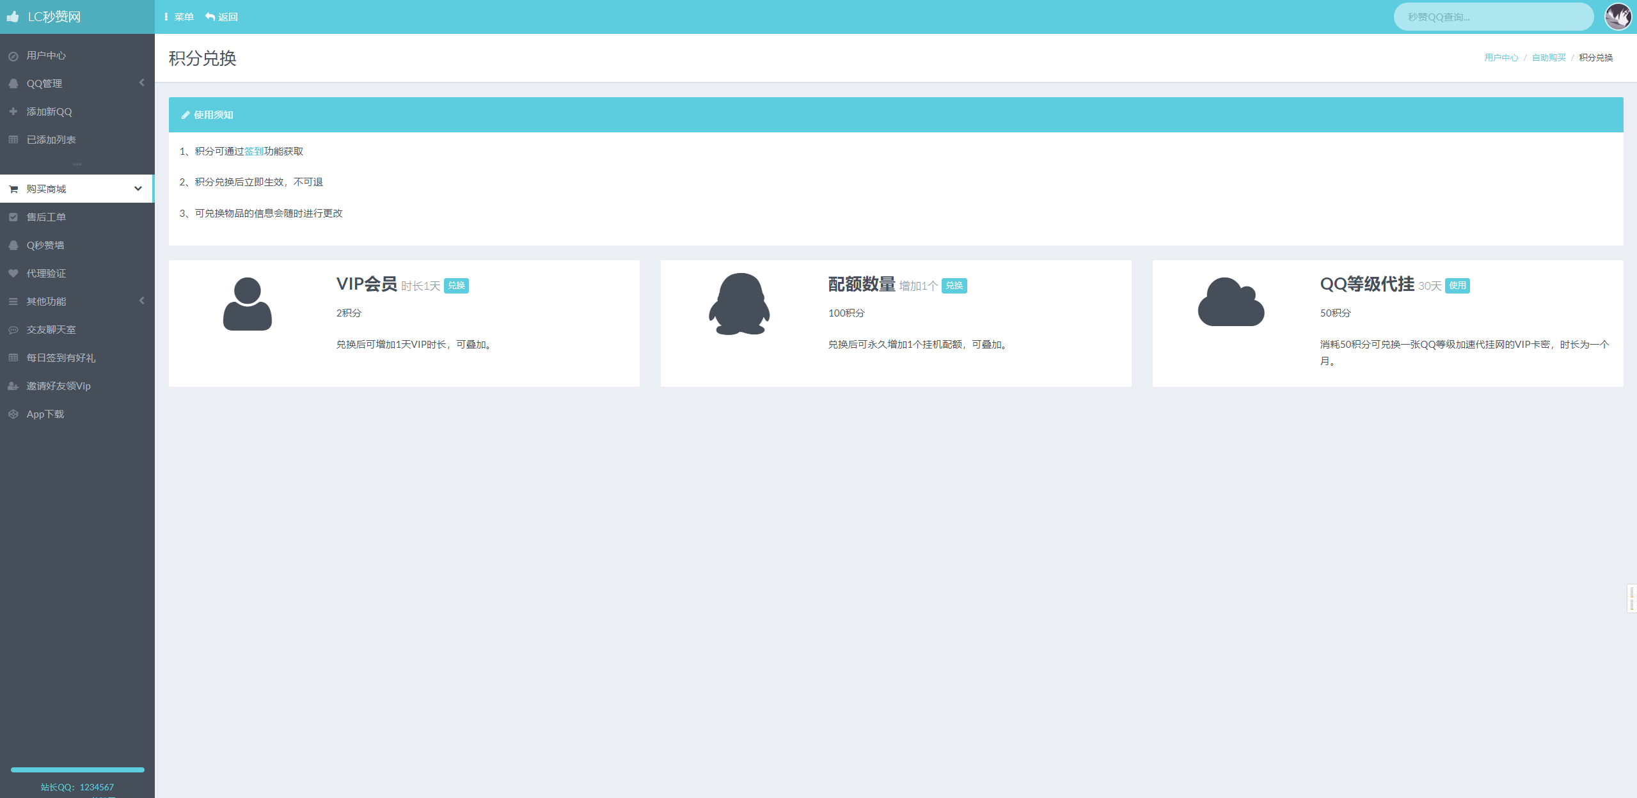This screenshot has width=1637, height=798.
Task: Click the cloud icon for QQ等级代挂
Action: point(1231,302)
